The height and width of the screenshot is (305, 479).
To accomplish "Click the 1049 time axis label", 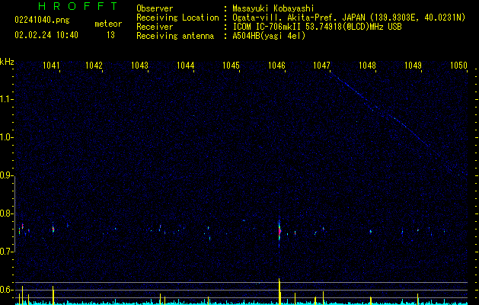I will coord(413,66).
